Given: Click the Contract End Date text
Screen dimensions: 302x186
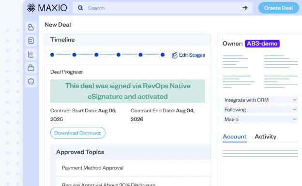Looking at the screenshot, I should click(x=163, y=115).
